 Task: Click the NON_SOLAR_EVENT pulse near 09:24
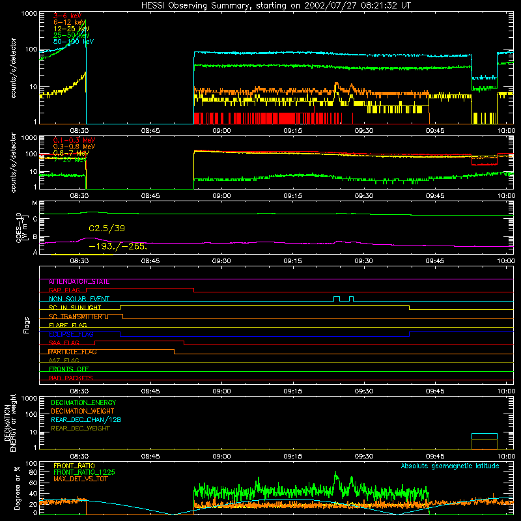coord(337,299)
